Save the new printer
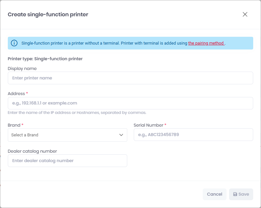This screenshot has width=261, height=208. pyautogui.click(x=241, y=194)
